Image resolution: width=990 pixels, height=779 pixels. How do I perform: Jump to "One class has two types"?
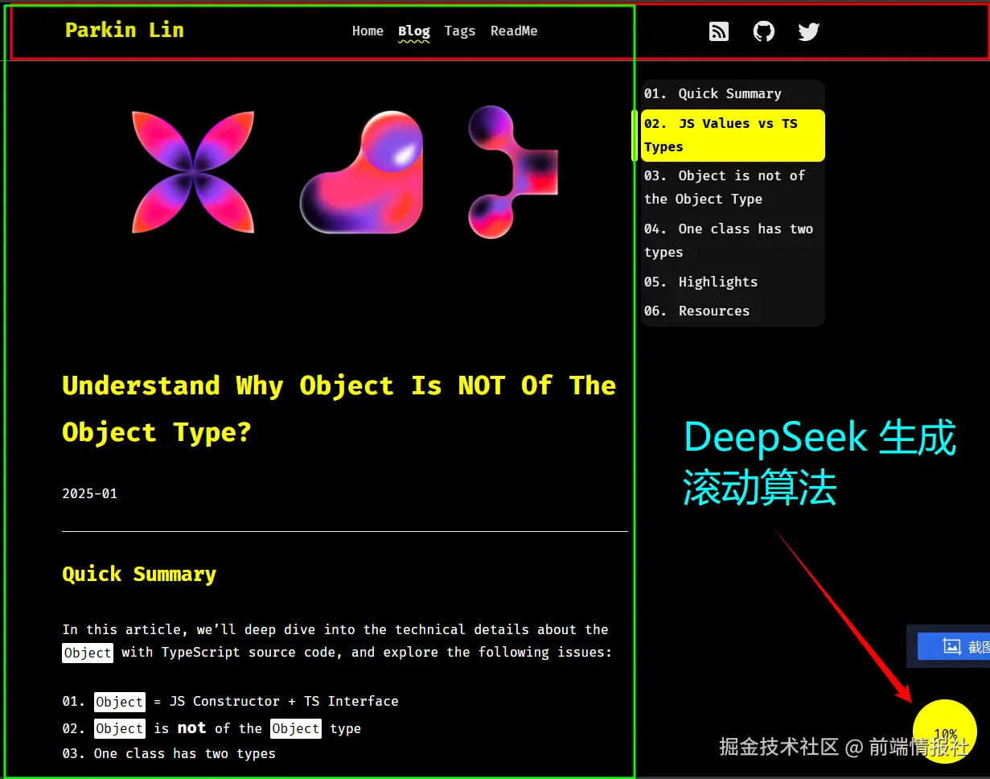click(x=729, y=240)
